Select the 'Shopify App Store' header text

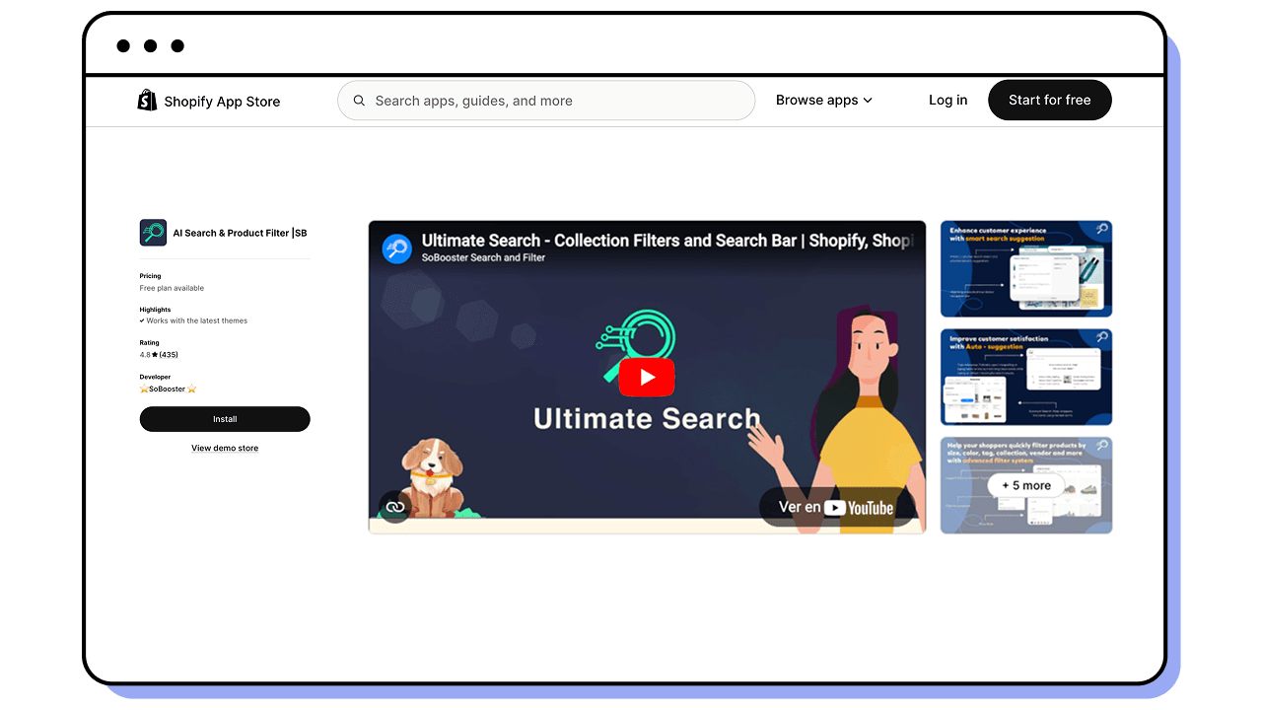221,101
